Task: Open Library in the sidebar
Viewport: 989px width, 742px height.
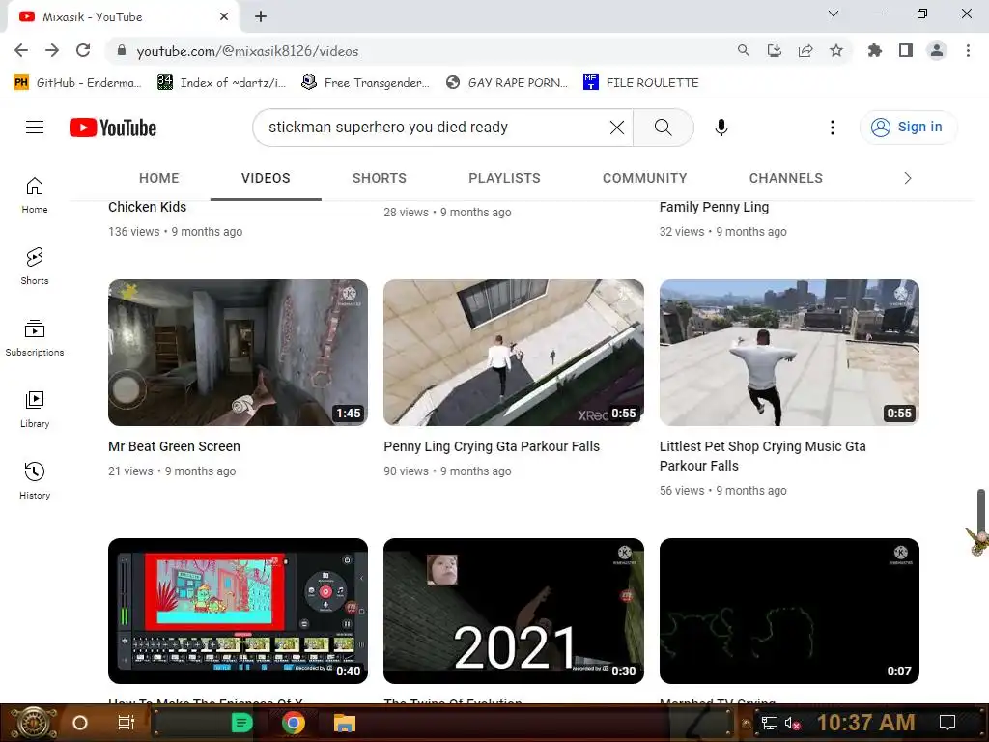Action: coord(35,410)
